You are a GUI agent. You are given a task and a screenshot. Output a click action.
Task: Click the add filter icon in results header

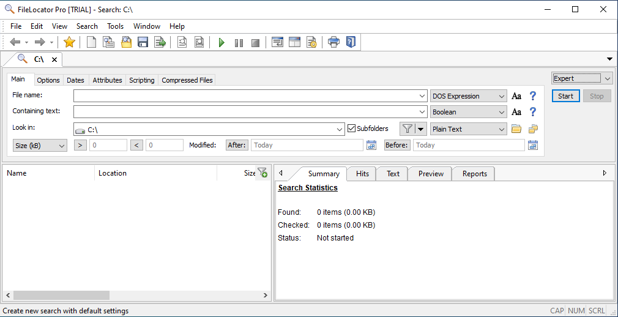tap(262, 173)
